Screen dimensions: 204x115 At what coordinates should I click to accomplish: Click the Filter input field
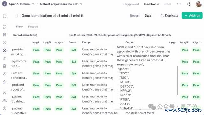[19, 27]
